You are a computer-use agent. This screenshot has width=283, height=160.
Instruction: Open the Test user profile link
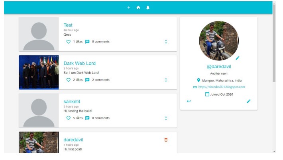coord(68,25)
